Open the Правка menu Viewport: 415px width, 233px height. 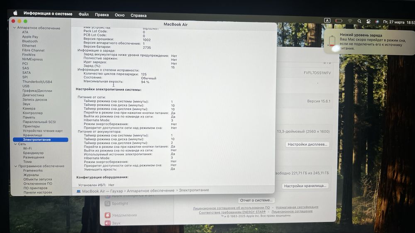pos(102,15)
